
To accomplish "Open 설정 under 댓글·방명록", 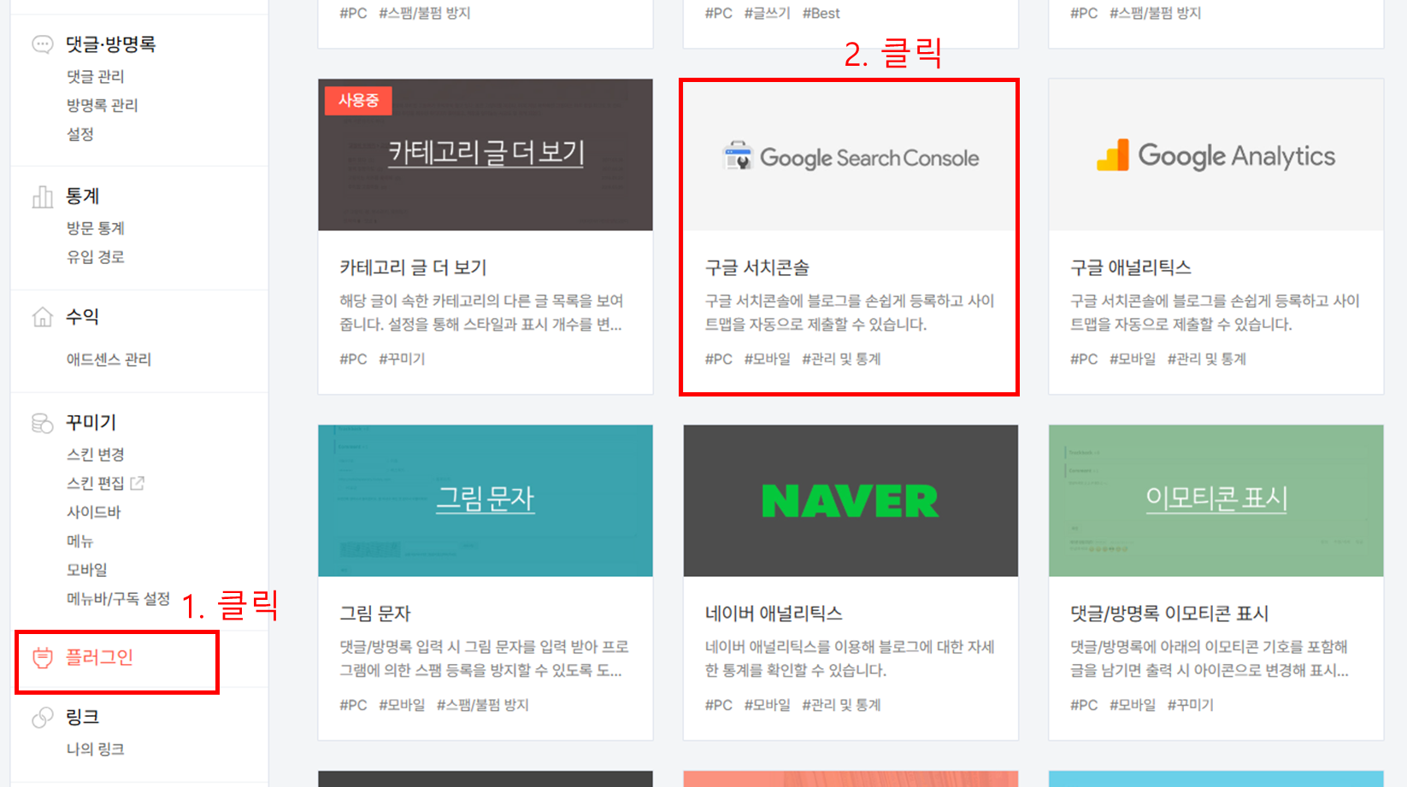I will [x=80, y=134].
